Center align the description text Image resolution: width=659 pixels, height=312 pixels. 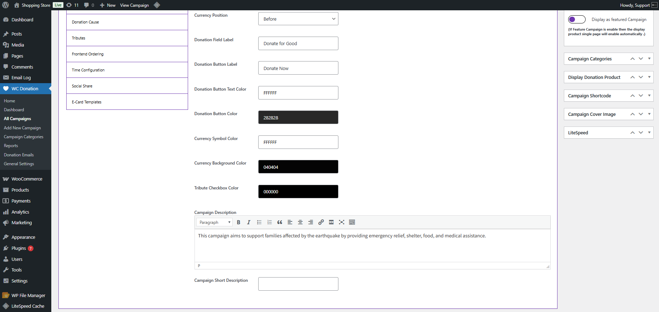300,222
